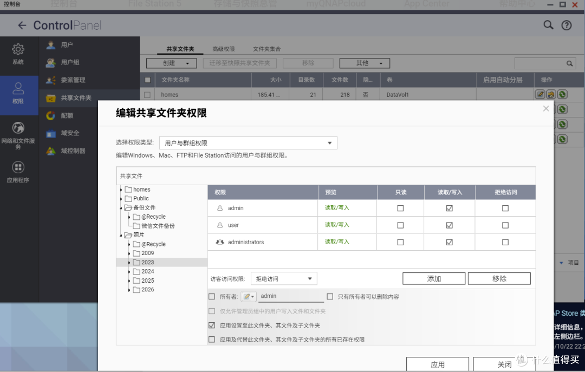This screenshot has width=585, height=372.
Task: Open the 应用程序 grid icon
Action: (18, 167)
